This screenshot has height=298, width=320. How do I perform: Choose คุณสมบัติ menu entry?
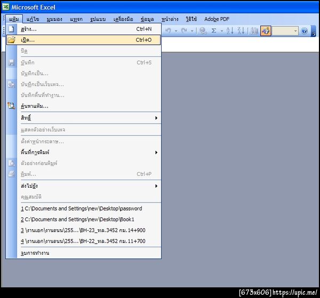click(x=84, y=197)
